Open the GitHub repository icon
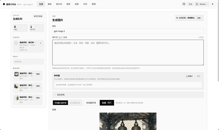The image size is (219, 130). click(184, 4)
